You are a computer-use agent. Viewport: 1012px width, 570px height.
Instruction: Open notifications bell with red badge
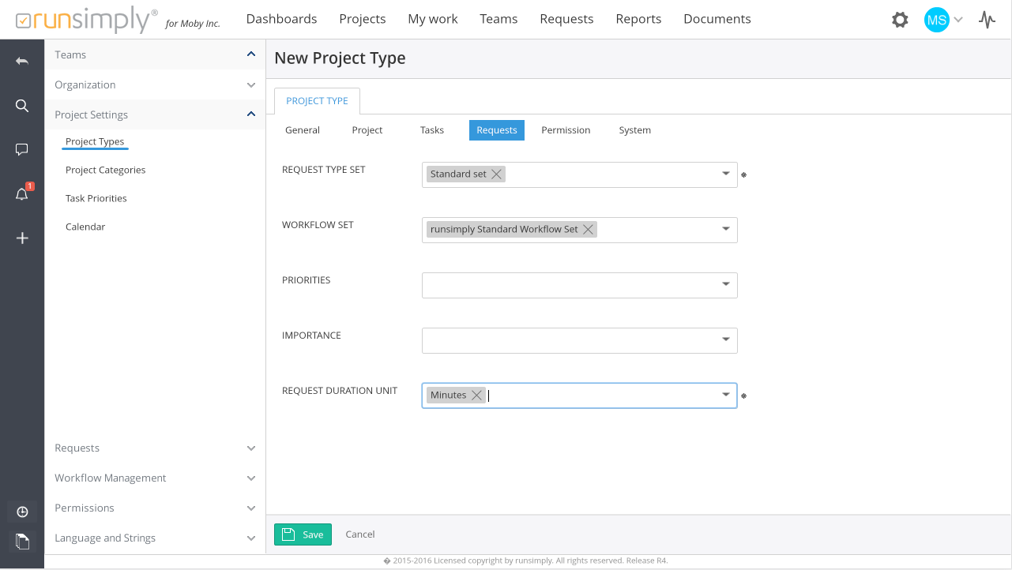coord(22,194)
